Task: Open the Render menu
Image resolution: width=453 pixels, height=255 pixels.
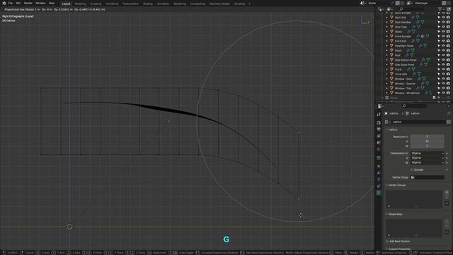Action: pyautogui.click(x=28, y=3)
